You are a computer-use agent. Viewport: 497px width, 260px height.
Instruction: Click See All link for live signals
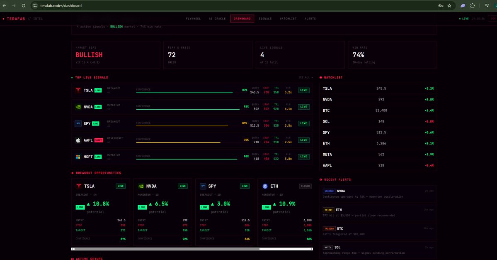click(305, 78)
